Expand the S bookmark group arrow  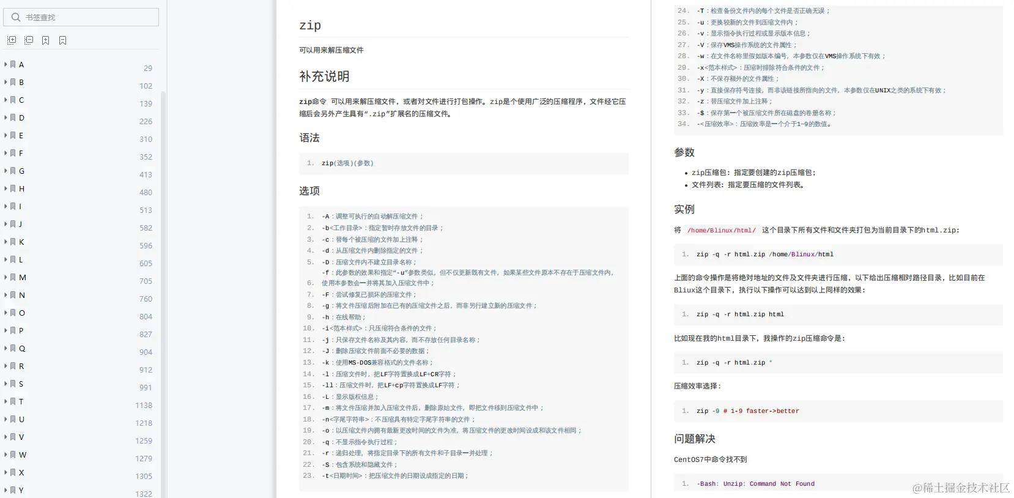pos(6,384)
